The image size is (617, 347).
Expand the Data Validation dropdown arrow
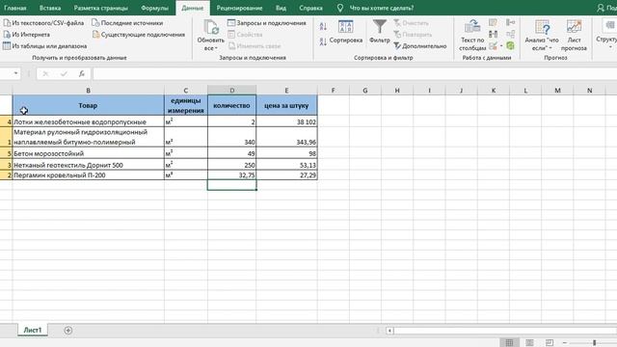(501, 46)
